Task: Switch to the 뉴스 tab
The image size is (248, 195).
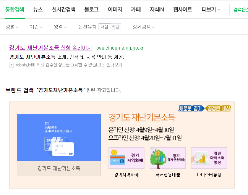Action: click(x=38, y=10)
